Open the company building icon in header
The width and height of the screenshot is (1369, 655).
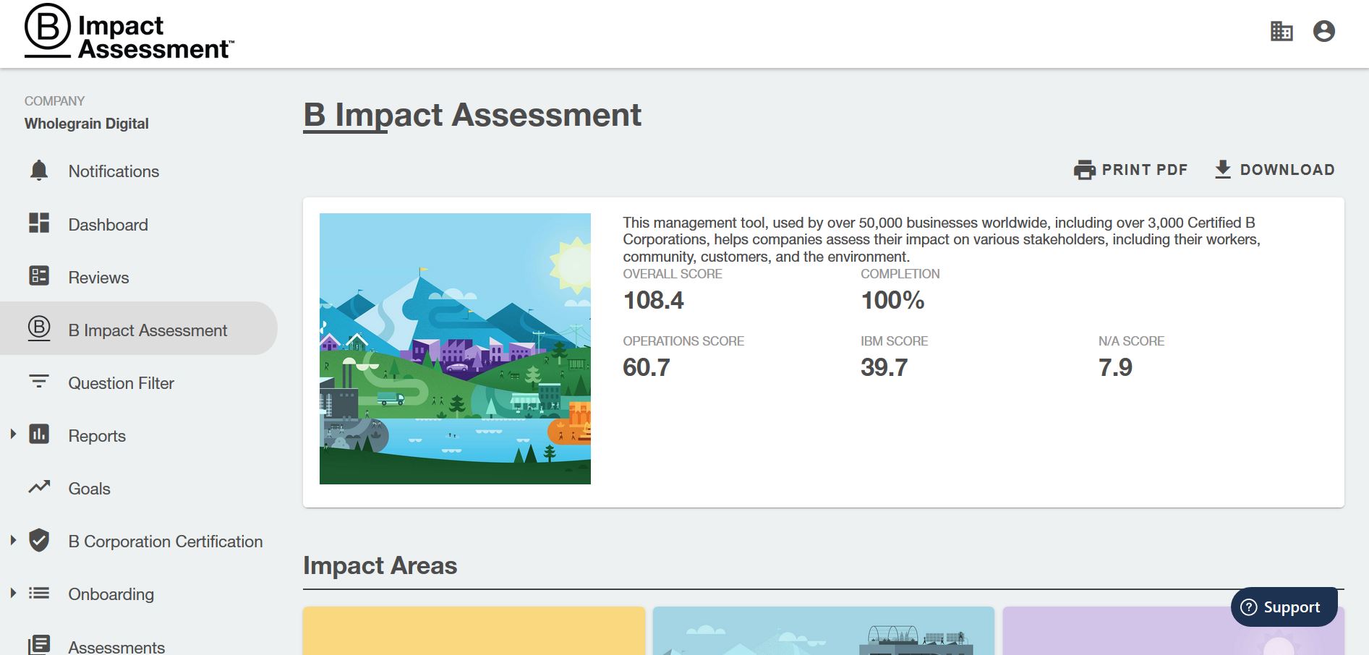click(x=1281, y=31)
